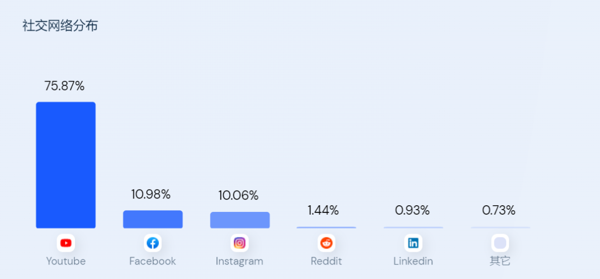The width and height of the screenshot is (600, 279).
Task: Select the Facebook bar in chart
Action: (x=153, y=219)
